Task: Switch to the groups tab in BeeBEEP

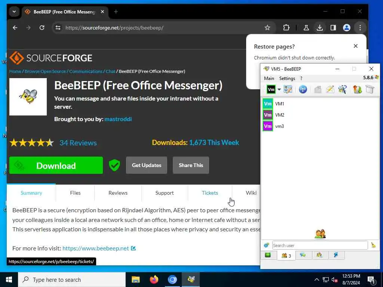Action: (319, 255)
